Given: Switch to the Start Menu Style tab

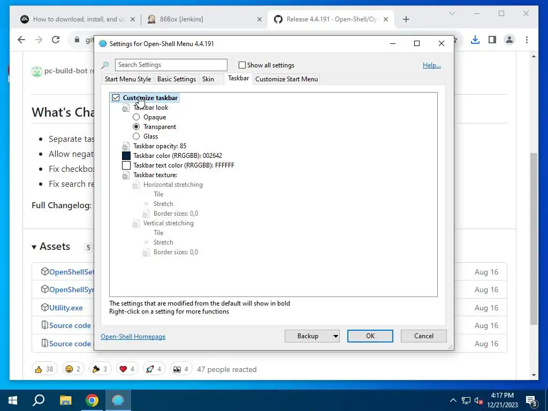Looking at the screenshot, I should pyautogui.click(x=128, y=79).
